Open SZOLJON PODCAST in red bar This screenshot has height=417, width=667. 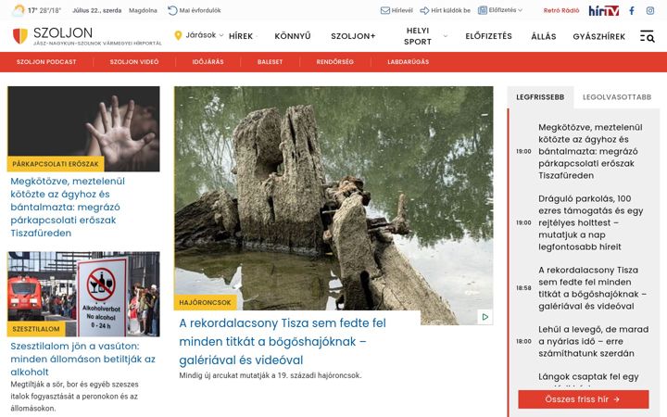(46, 62)
